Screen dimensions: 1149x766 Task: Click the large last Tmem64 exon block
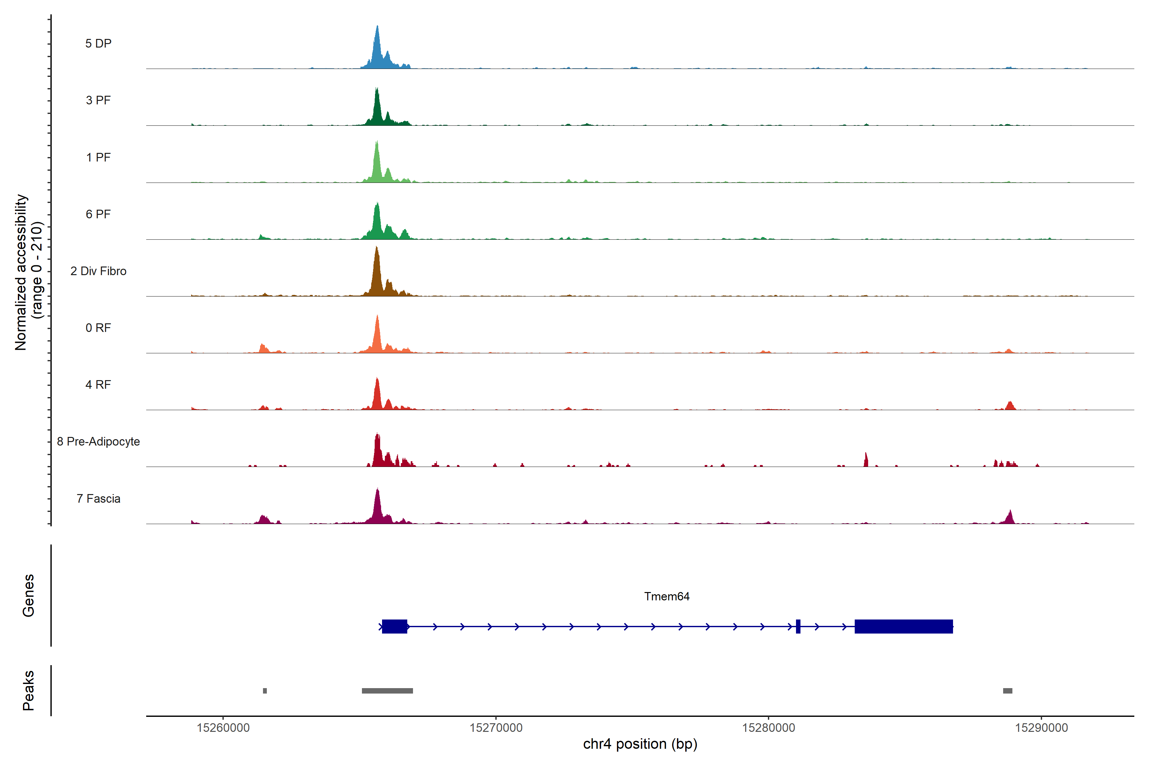pos(903,626)
